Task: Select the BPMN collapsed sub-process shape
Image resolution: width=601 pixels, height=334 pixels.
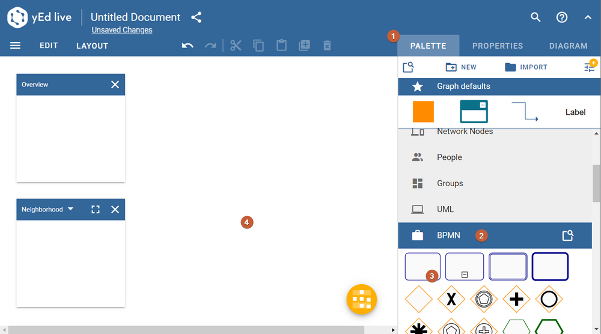Action: tap(465, 267)
